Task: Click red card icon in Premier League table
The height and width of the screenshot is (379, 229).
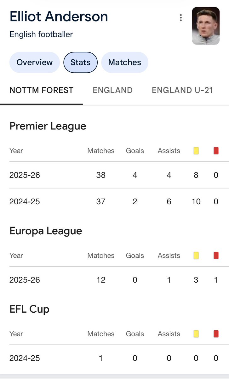Action: tap(216, 151)
